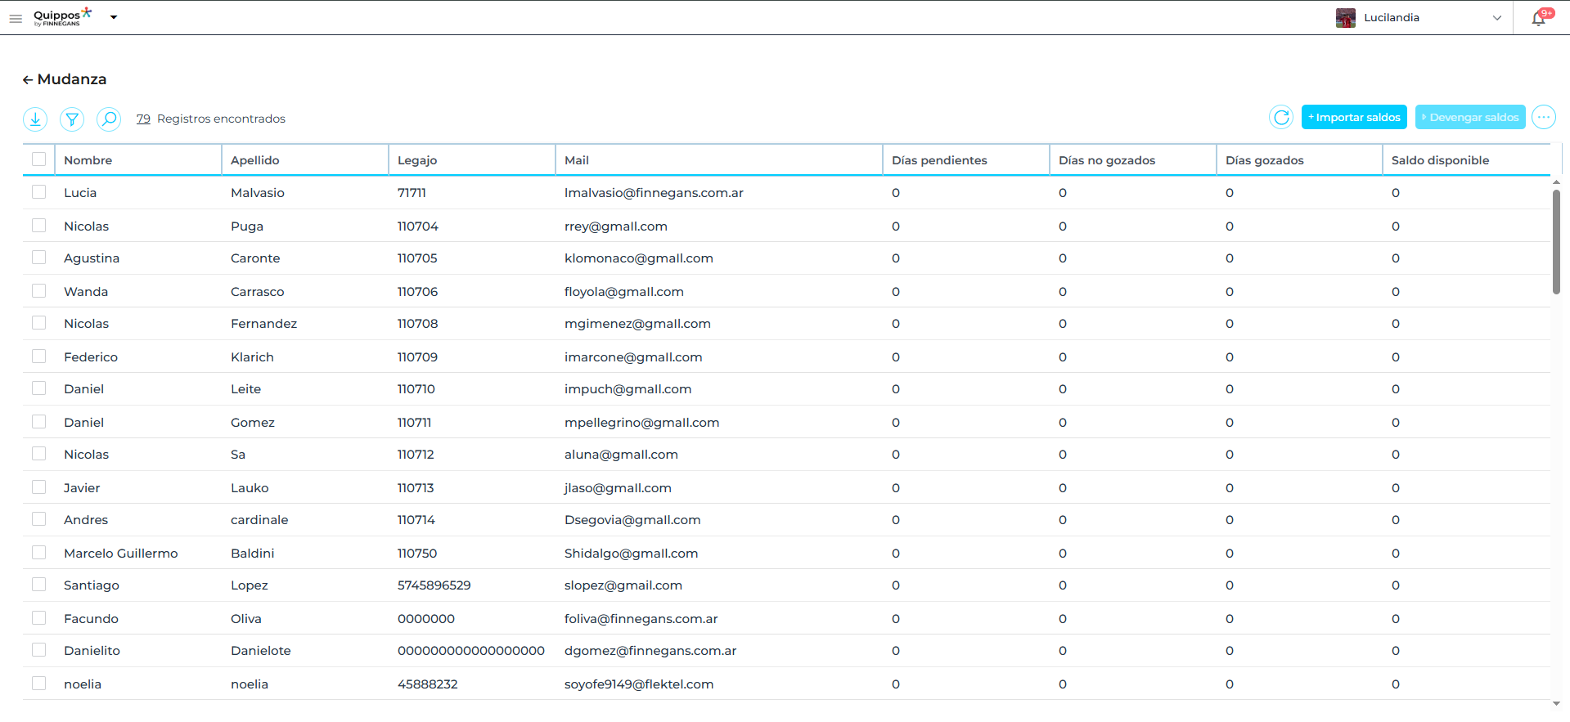Click the Lucilandia profile avatar
Viewport: 1570px width, 722px height.
coord(1345,18)
